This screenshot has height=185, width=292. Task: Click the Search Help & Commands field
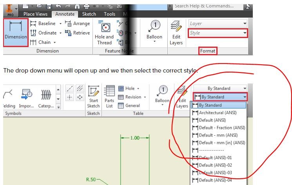(x=208, y=6)
